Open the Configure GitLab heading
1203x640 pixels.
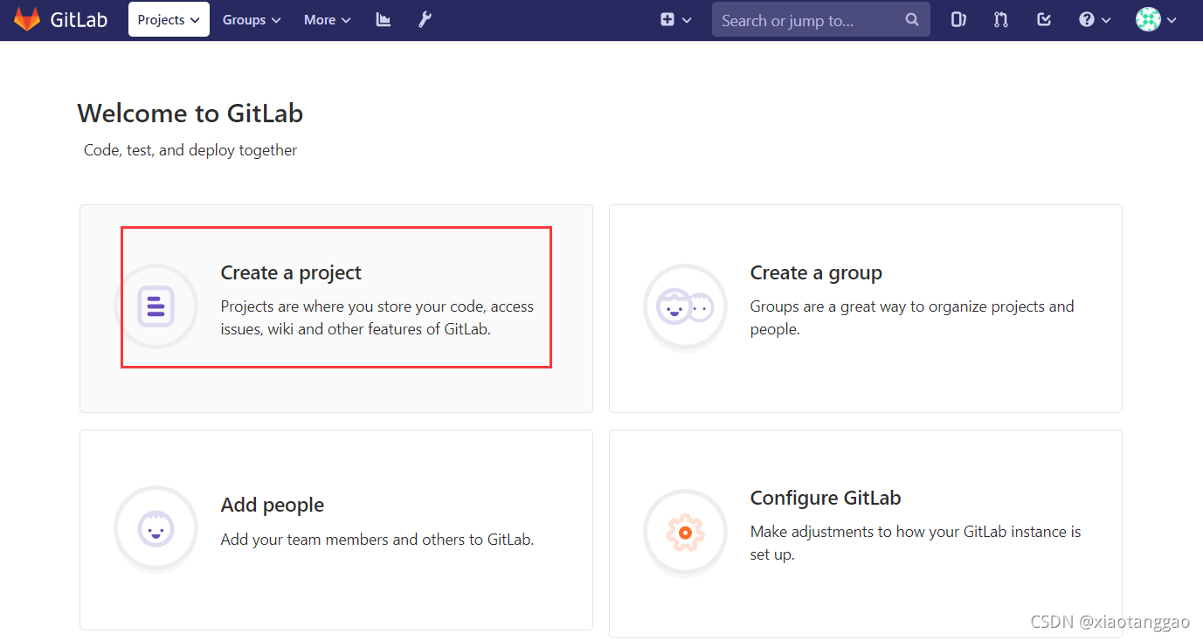(x=826, y=498)
